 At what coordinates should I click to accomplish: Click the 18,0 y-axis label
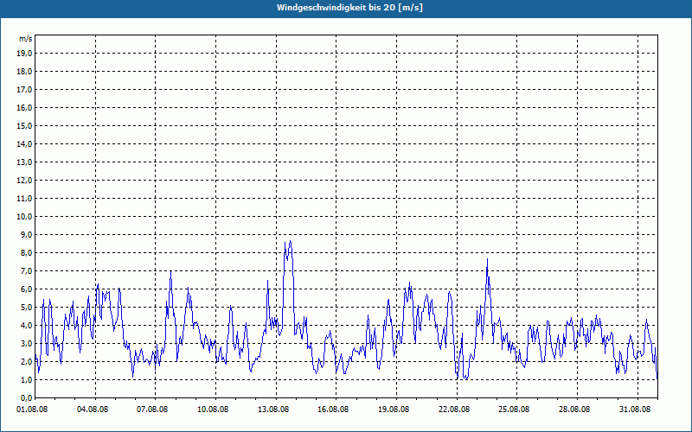coord(24,72)
